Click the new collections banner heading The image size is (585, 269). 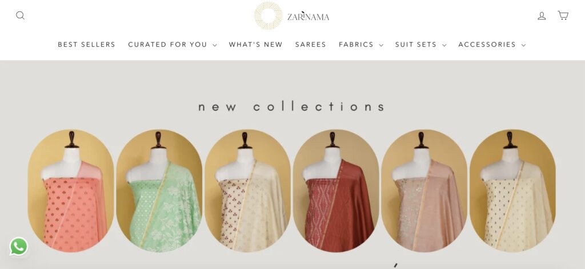click(x=291, y=107)
